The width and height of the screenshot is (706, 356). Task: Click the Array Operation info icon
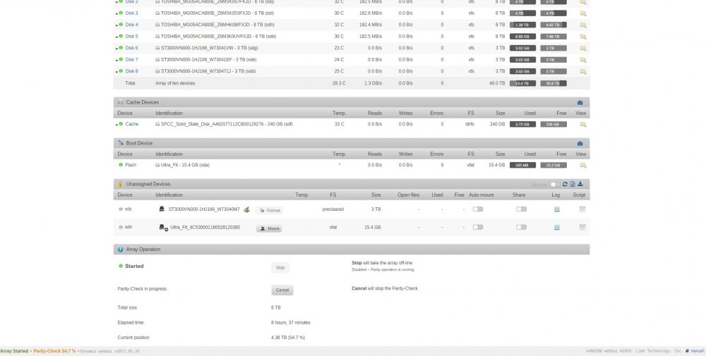click(120, 249)
